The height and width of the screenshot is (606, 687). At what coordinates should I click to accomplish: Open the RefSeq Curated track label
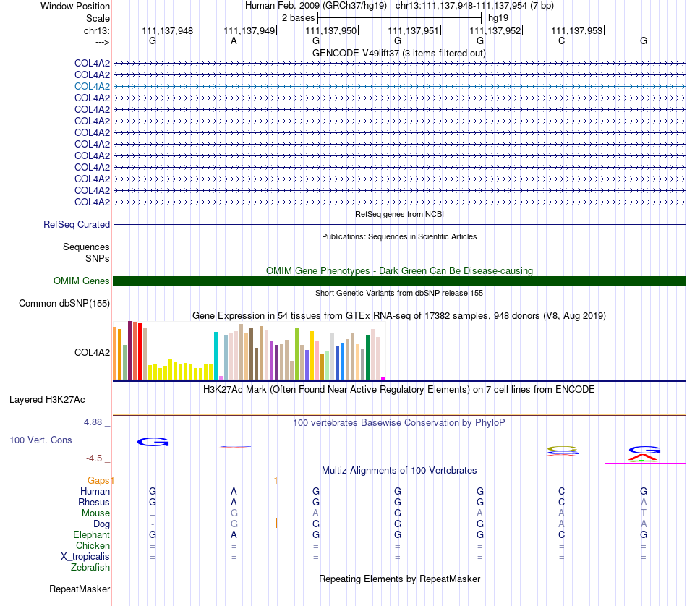coord(76,224)
